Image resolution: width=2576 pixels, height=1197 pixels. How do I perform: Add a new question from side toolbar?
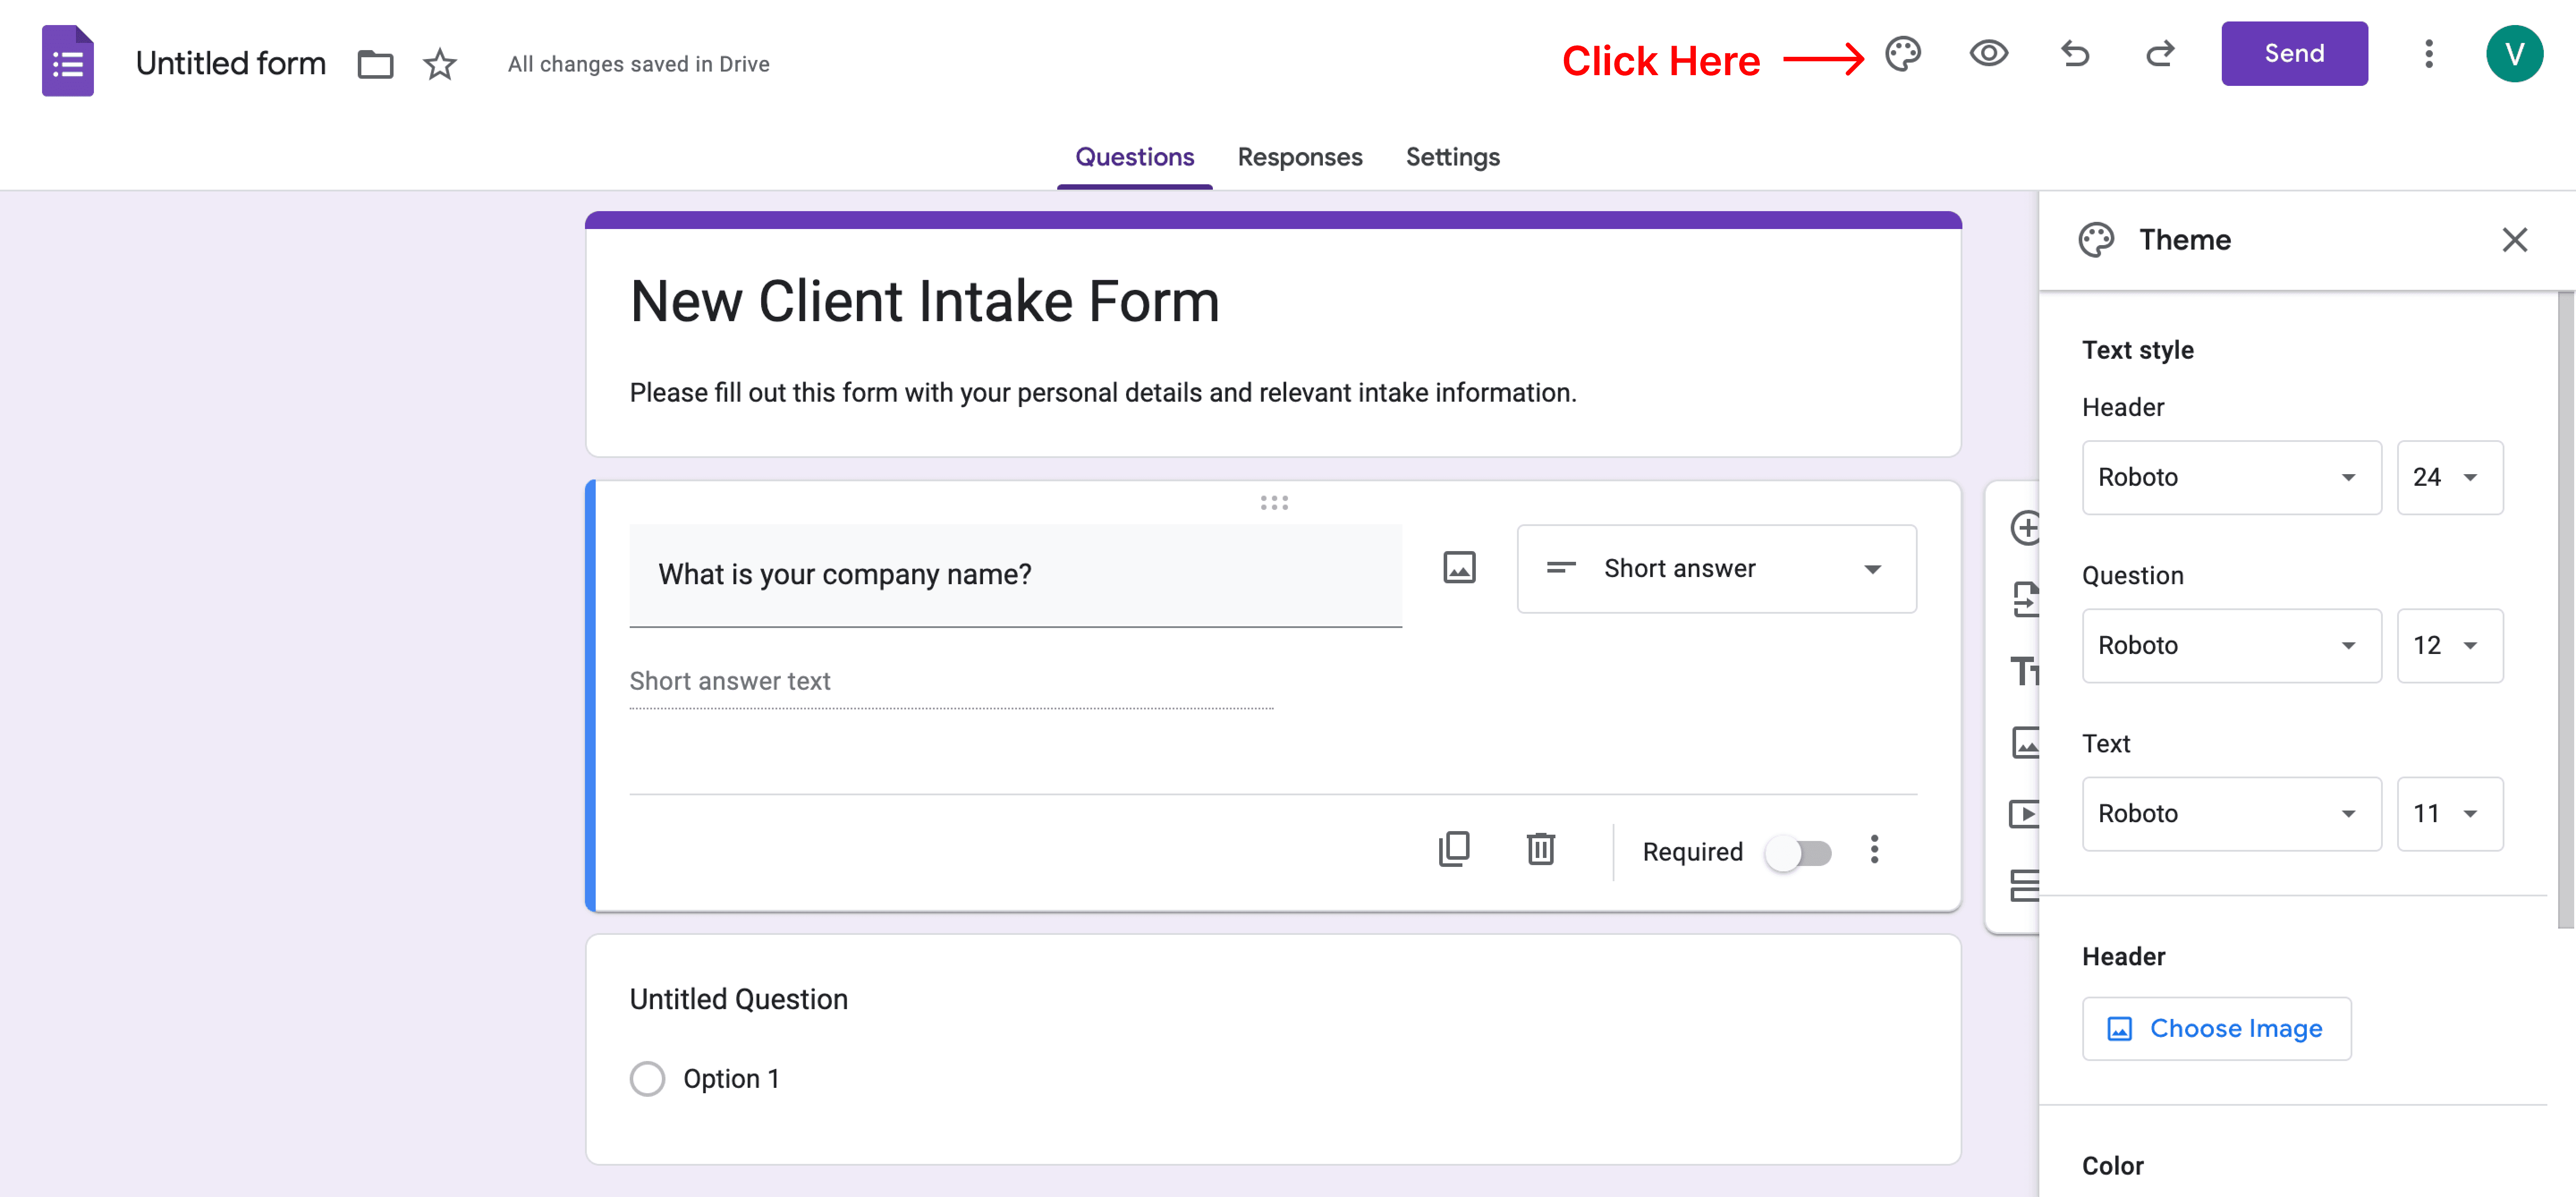click(x=2025, y=528)
